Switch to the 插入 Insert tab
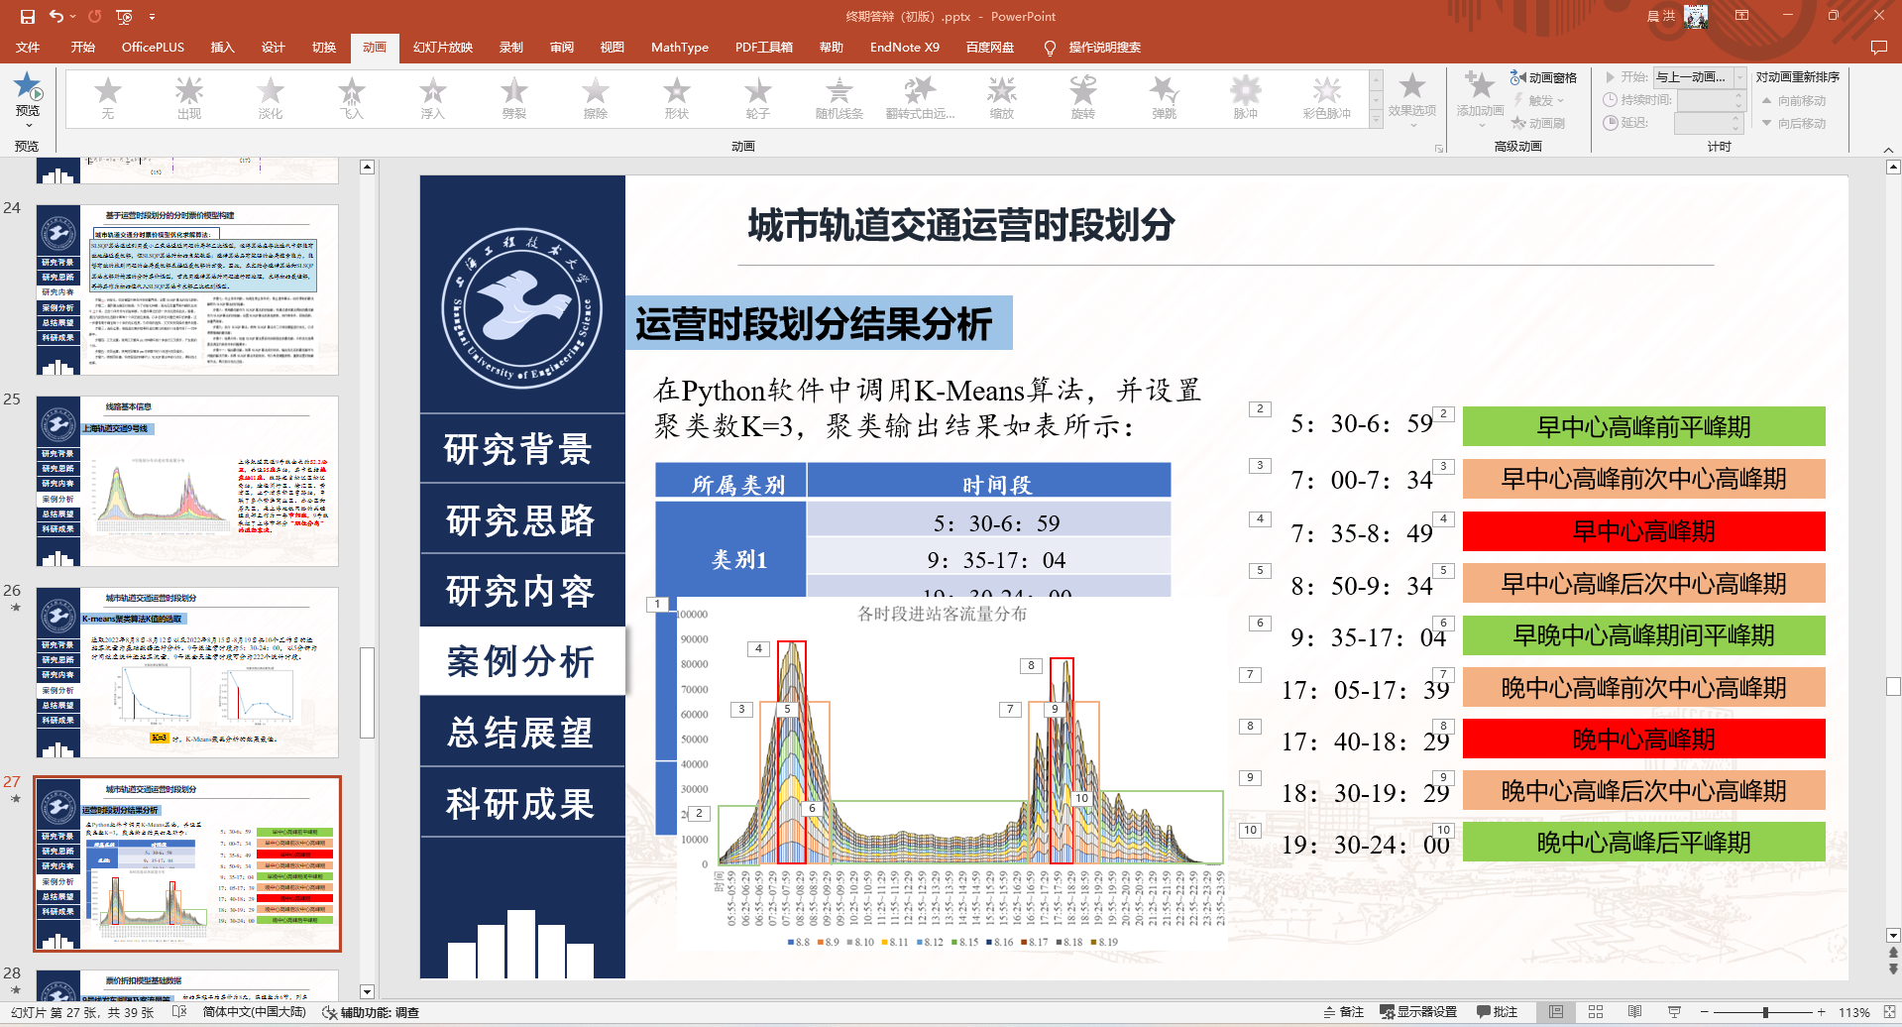 pos(223,48)
